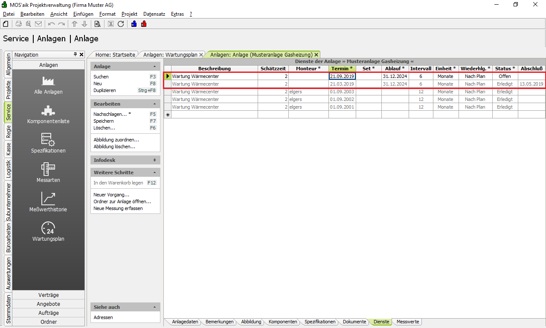Select the Projekte vertical side tab

click(8, 90)
